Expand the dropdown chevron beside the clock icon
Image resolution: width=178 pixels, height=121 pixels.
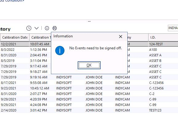(37, 28)
